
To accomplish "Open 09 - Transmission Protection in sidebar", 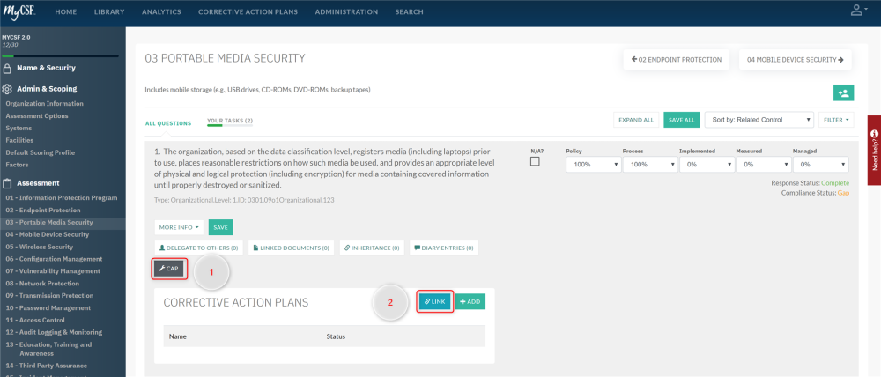I will coord(49,296).
